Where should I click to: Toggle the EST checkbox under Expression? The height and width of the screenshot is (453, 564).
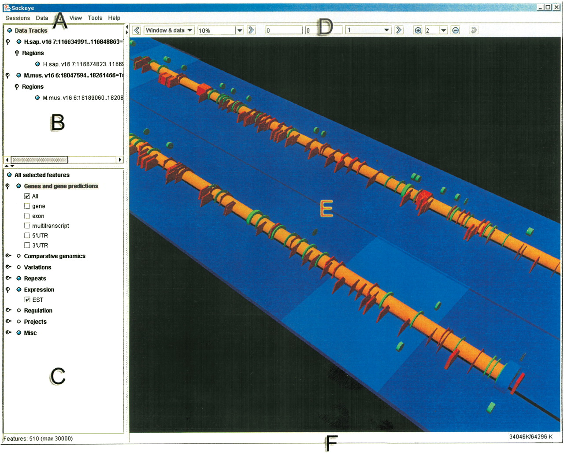coord(27,300)
